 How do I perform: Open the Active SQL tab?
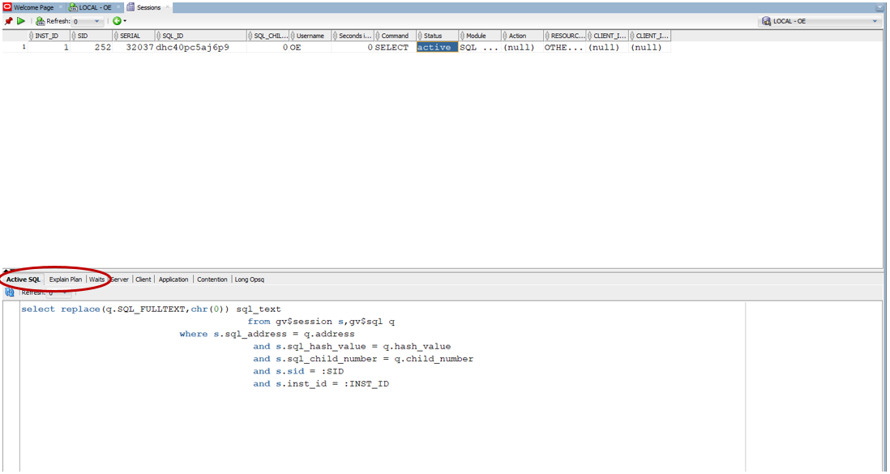click(24, 280)
